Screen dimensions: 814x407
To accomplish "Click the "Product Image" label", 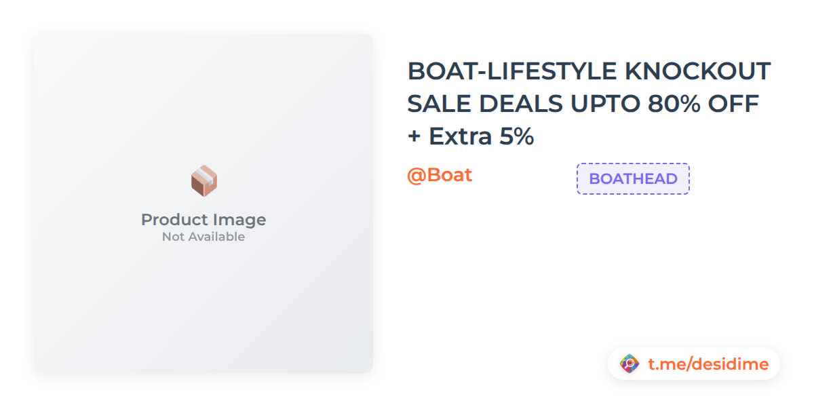I will pyautogui.click(x=203, y=220).
